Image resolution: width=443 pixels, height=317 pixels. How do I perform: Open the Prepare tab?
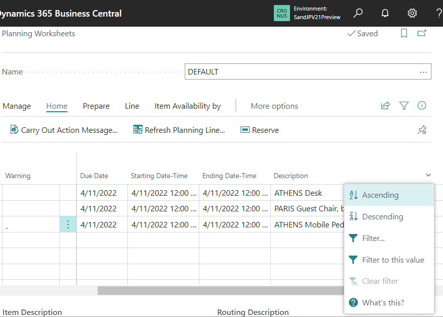(x=96, y=106)
